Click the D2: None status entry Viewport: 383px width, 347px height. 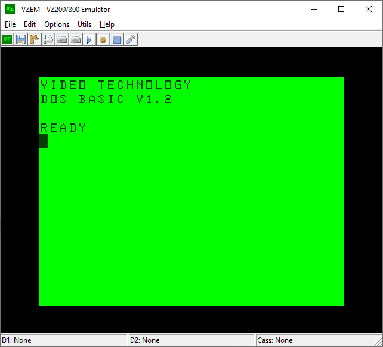point(191,340)
